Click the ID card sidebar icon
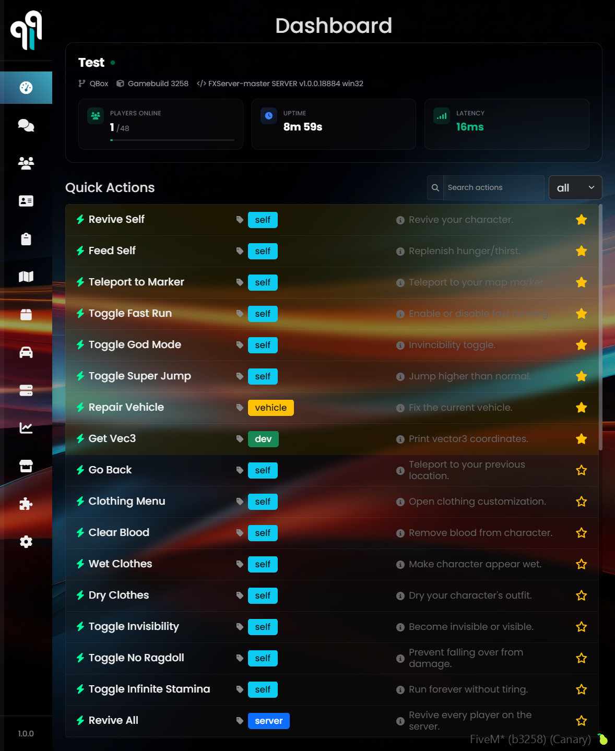The image size is (615, 751). [26, 201]
